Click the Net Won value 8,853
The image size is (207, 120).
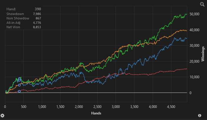[37, 27]
